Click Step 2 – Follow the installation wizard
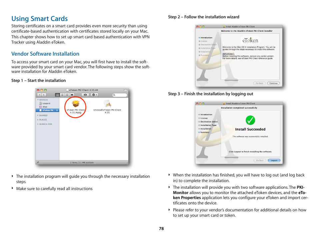The width and height of the screenshot is (318, 241). click(204, 17)
